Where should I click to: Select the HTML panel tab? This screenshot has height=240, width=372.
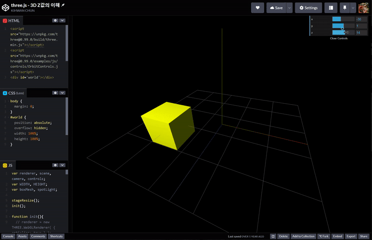coord(11,20)
